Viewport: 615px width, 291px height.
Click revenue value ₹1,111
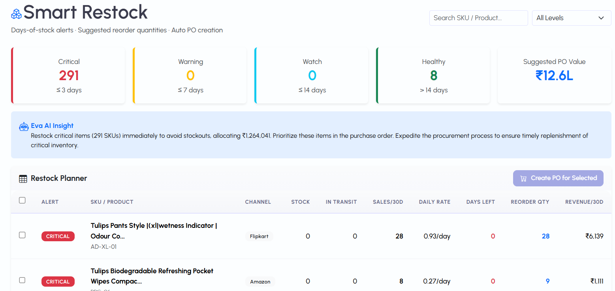tap(597, 281)
